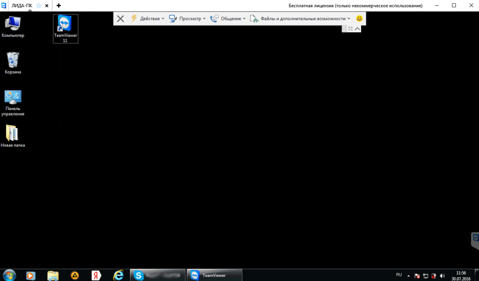Click the Show Desktop strip beside the clock
The image size is (479, 281).
tap(477, 275)
